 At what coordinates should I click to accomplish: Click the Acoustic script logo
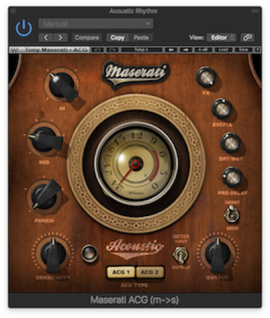[134, 249]
